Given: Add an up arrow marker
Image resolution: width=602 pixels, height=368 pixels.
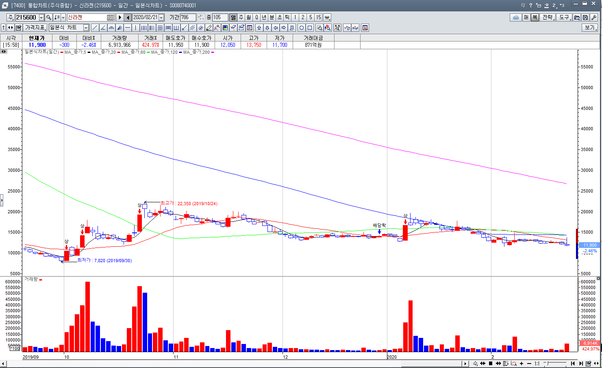Looking at the screenshot, I should point(259,28).
